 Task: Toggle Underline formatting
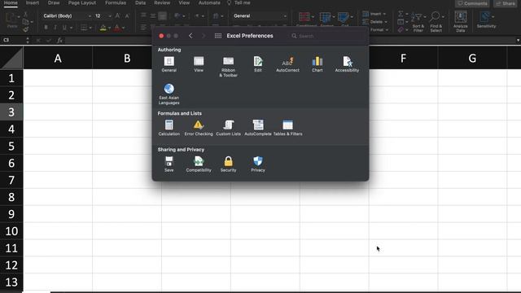pos(64,27)
